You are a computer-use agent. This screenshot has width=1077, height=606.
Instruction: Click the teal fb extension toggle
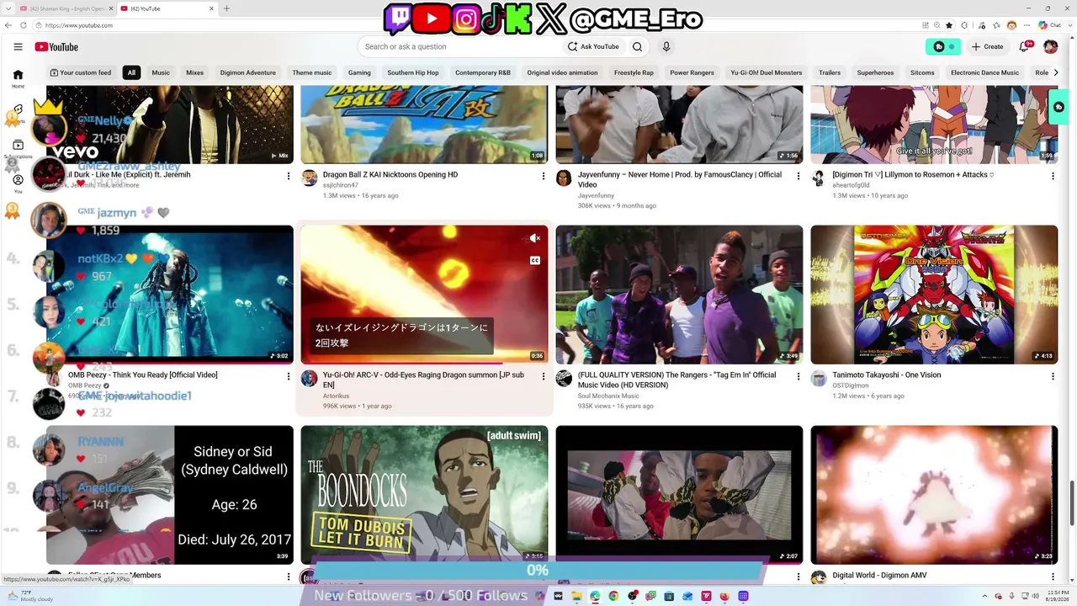(x=943, y=47)
